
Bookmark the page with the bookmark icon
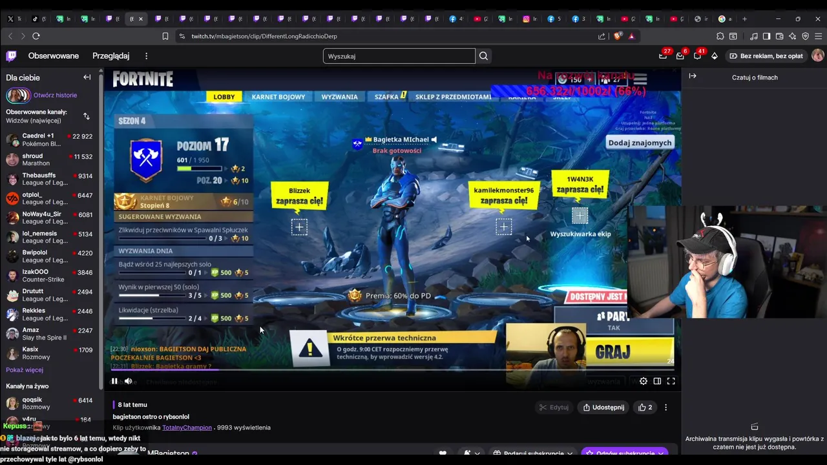point(165,36)
